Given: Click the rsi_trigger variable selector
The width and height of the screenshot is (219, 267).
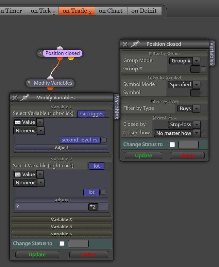Looking at the screenshot, I should pyautogui.click(x=91, y=114).
